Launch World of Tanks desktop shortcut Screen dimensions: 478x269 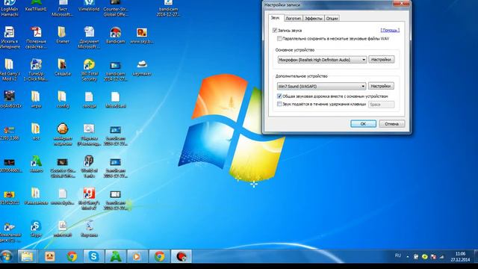click(x=89, y=167)
